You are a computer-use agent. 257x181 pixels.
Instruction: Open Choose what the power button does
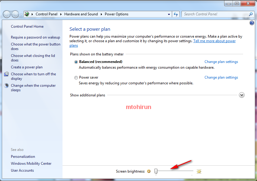click(x=36, y=46)
